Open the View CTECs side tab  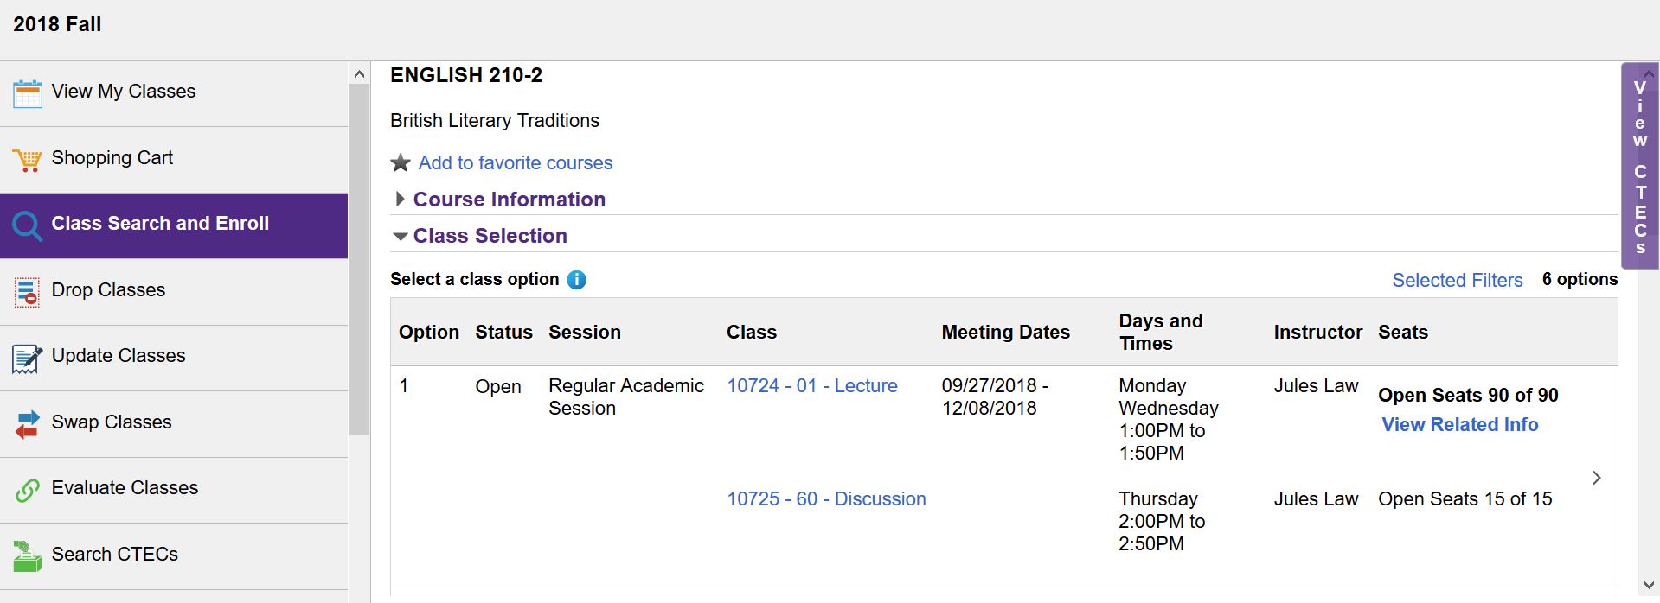pyautogui.click(x=1639, y=166)
